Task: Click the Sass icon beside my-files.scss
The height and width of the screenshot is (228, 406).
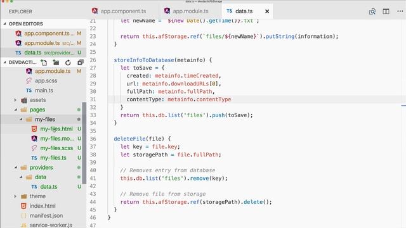Action: (x=34, y=148)
